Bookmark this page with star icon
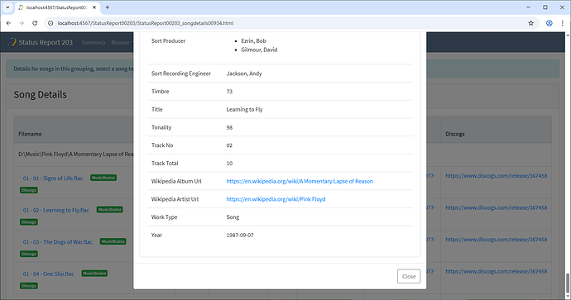Viewport: 571px width, 300px height. click(x=531, y=23)
